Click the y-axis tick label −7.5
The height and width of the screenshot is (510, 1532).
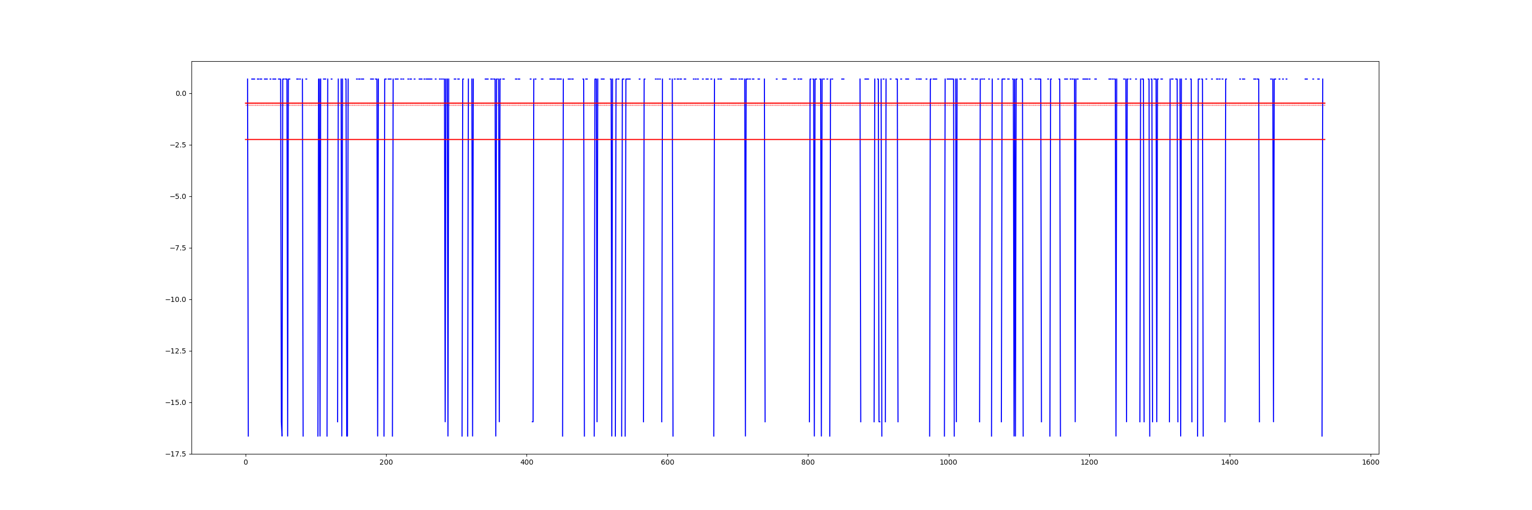point(177,248)
